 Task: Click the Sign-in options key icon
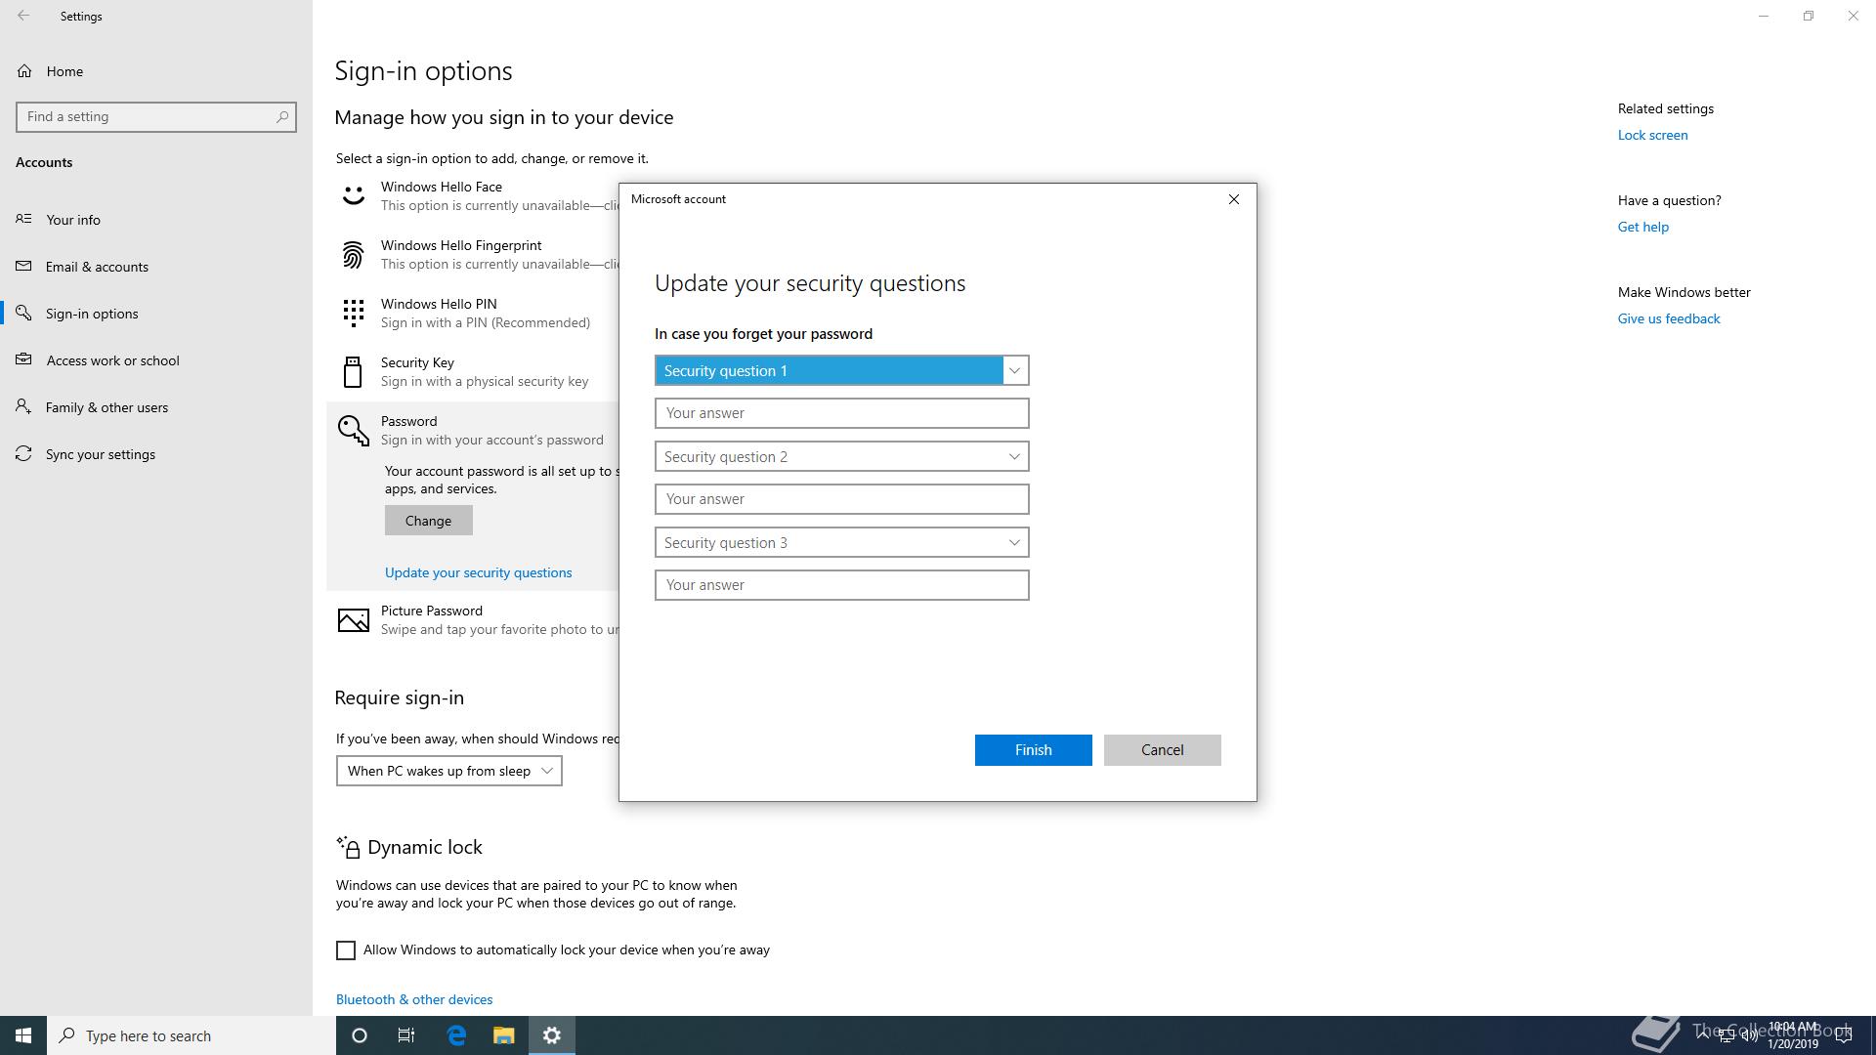pos(23,313)
